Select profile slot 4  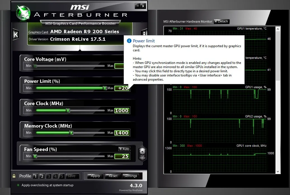[x=55, y=176]
